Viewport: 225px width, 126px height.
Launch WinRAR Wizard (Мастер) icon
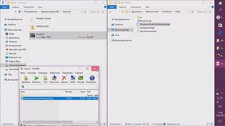click(x=81, y=79)
